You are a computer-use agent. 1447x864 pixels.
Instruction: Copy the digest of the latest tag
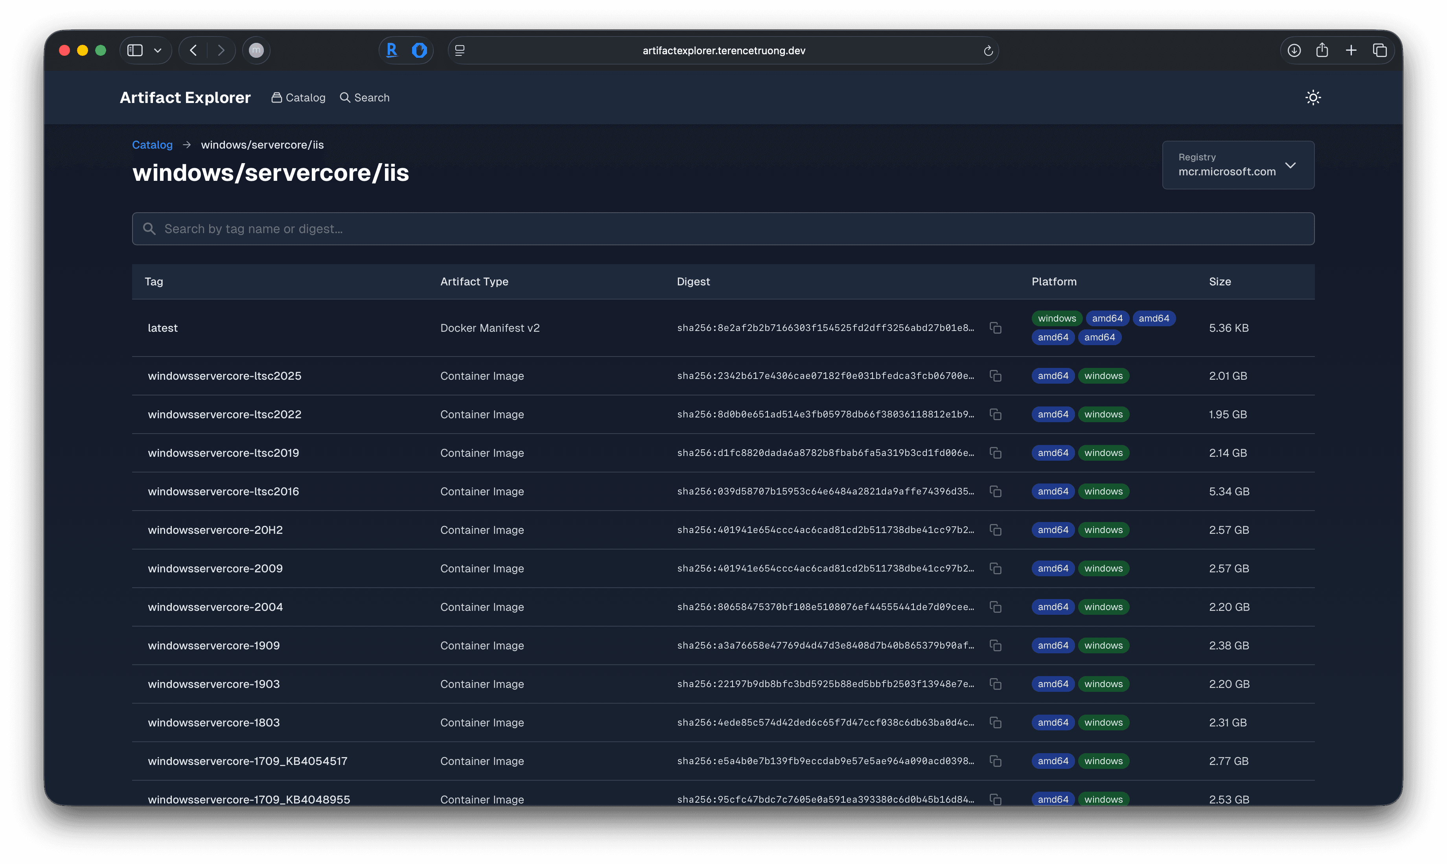[996, 328]
